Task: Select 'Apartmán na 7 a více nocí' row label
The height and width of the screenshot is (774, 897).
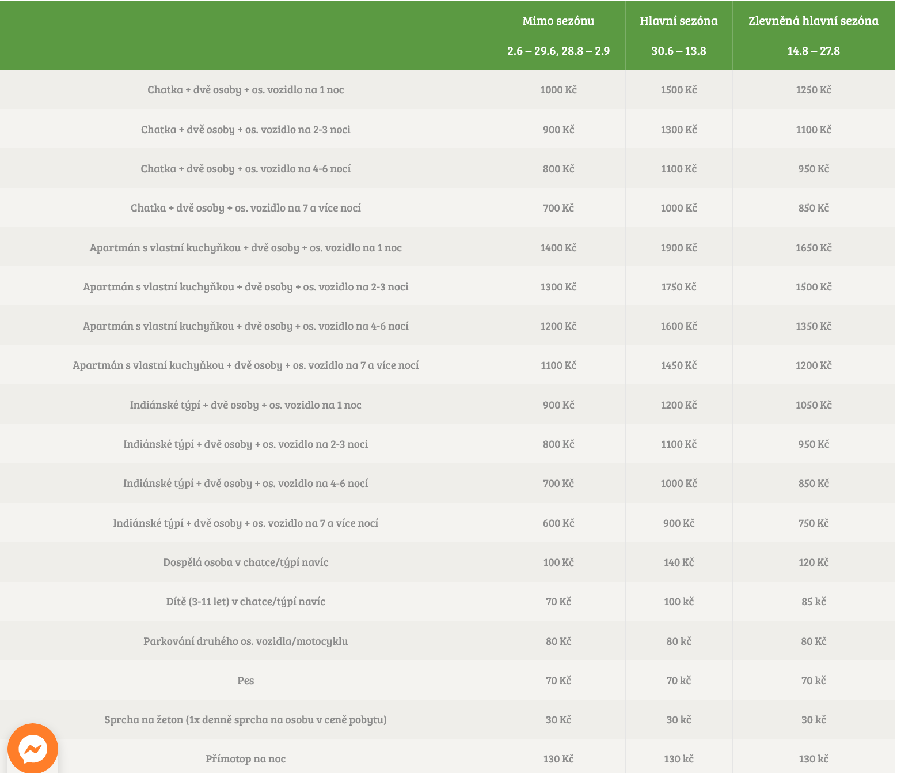Action: click(245, 365)
